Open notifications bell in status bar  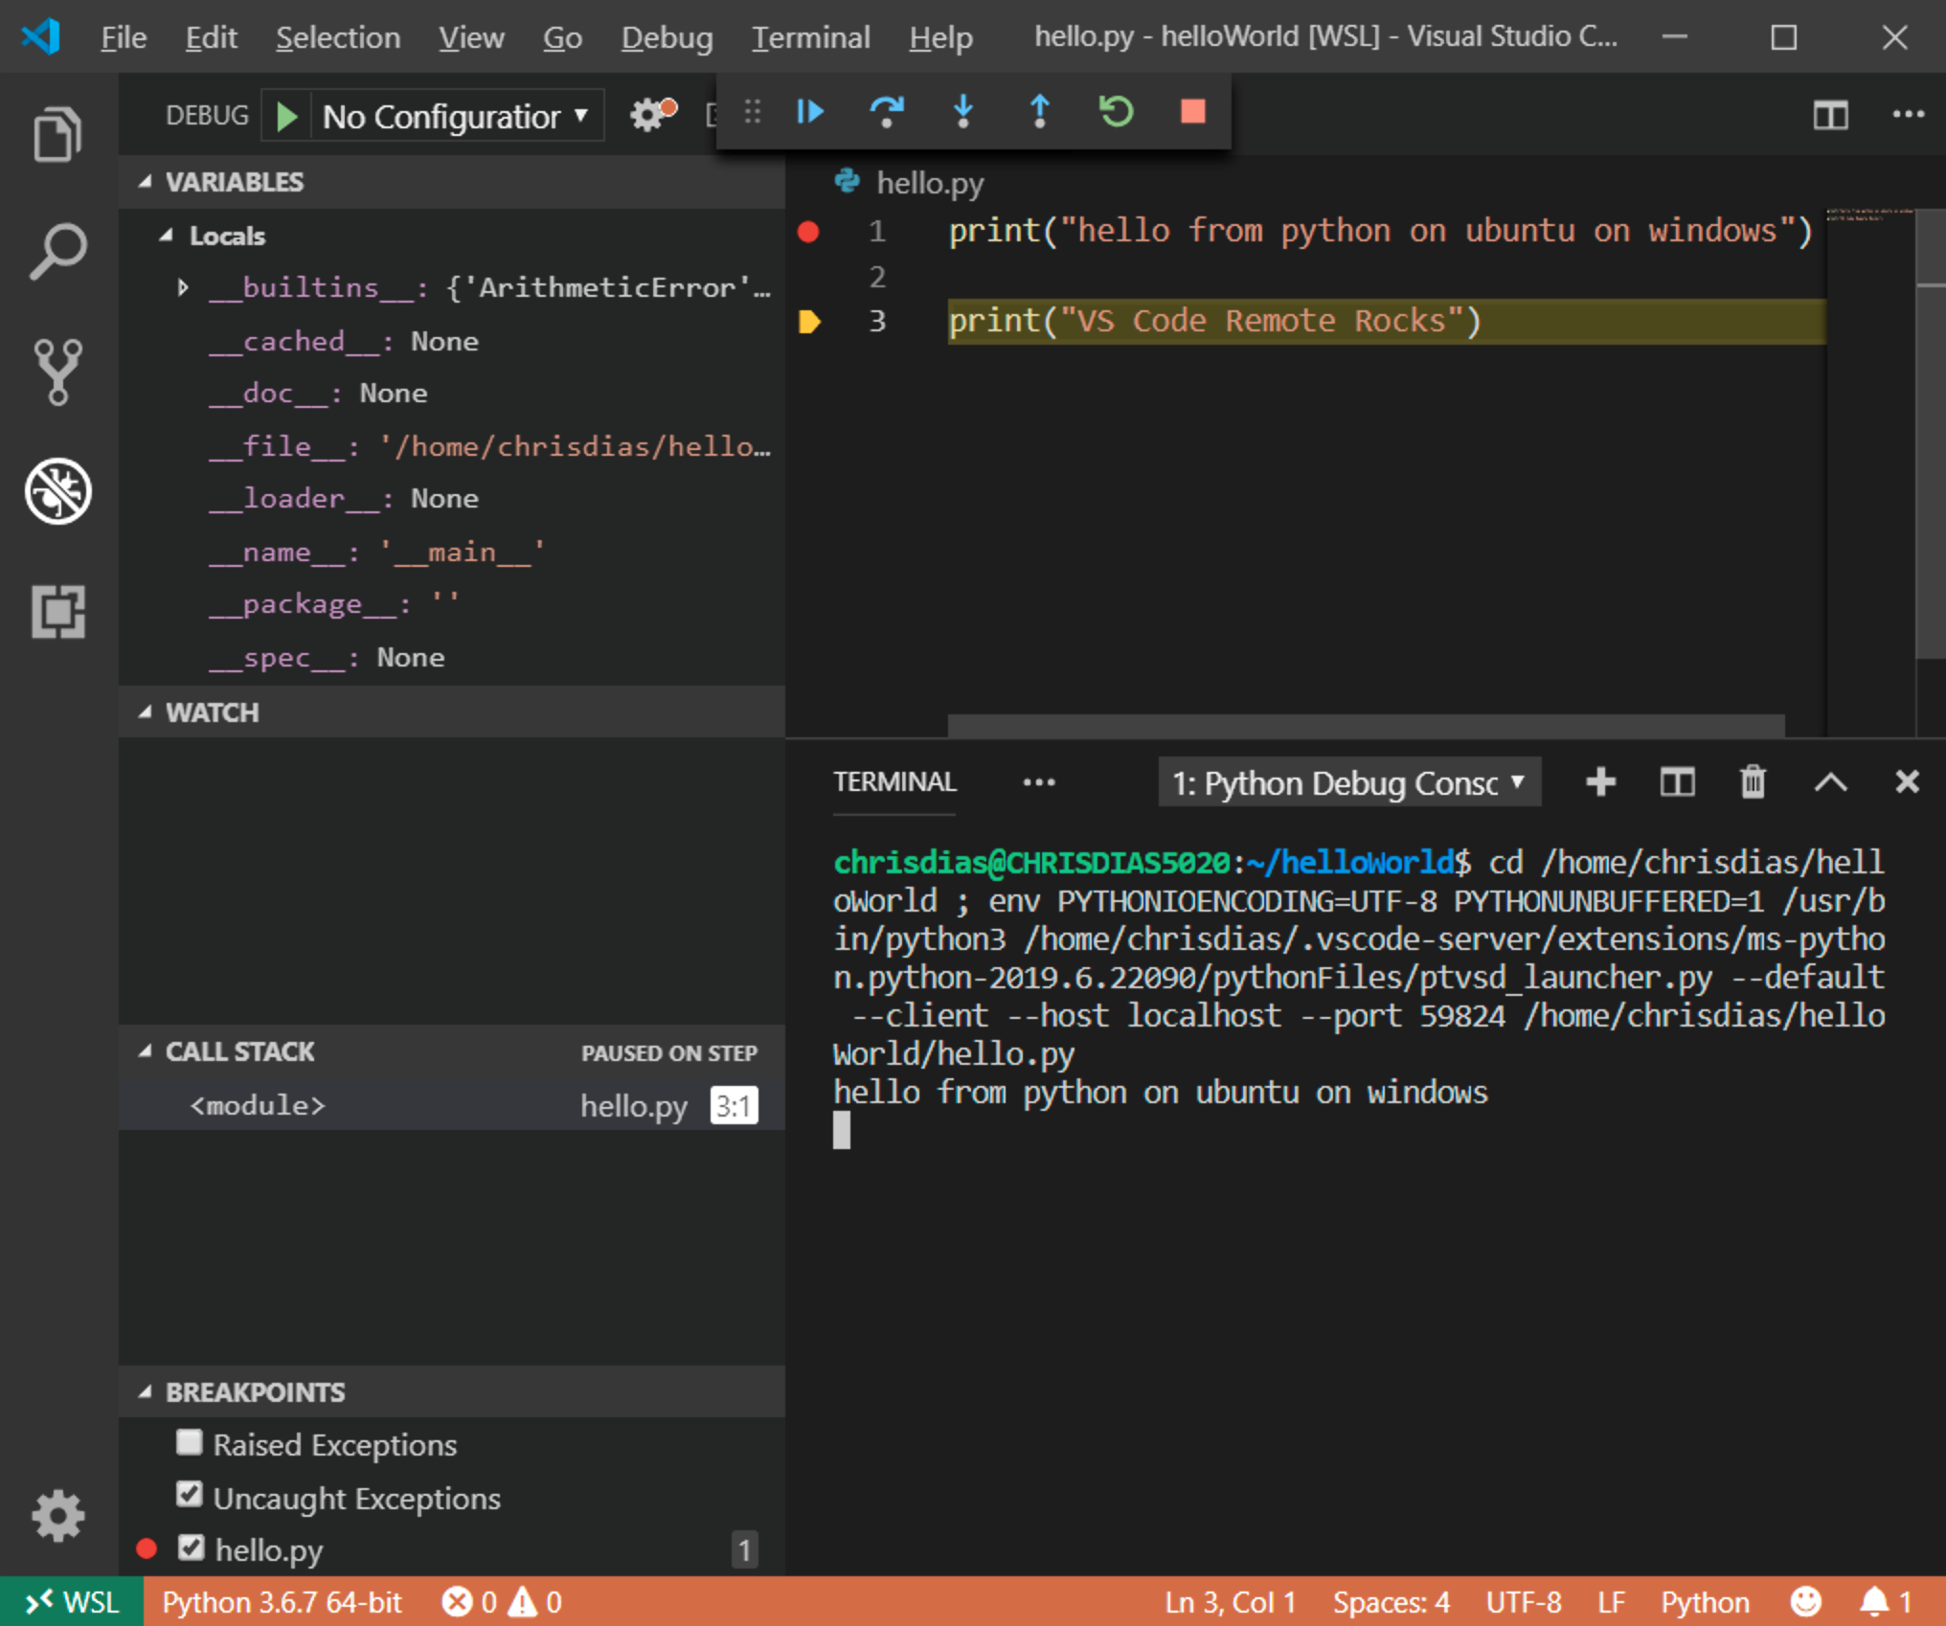click(x=1885, y=1602)
